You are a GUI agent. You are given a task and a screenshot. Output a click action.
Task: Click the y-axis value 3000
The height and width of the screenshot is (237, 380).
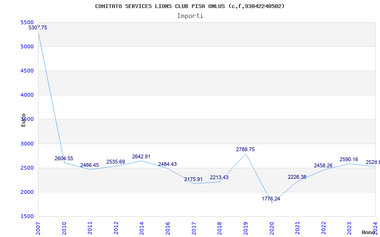click(27, 144)
